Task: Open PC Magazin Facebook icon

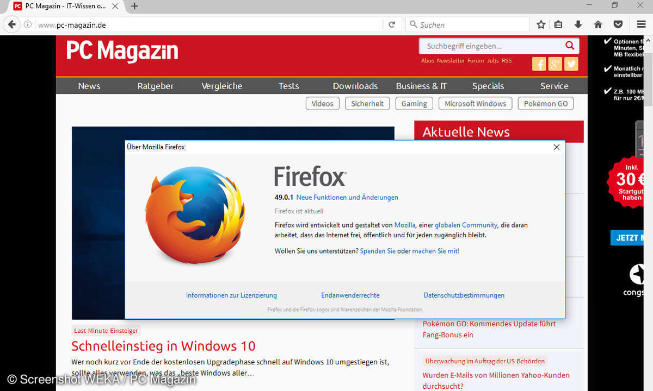Action: coord(539,64)
